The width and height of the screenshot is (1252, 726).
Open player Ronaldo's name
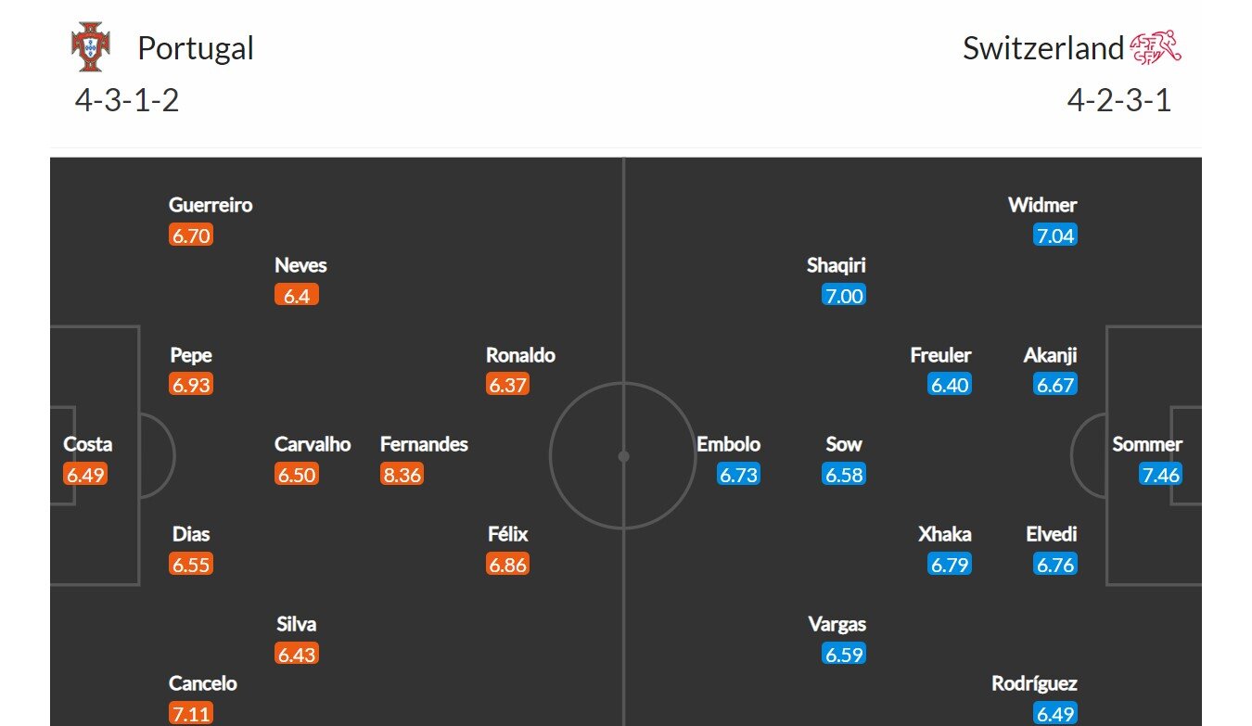tap(520, 355)
